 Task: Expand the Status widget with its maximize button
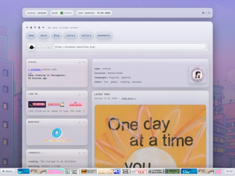point(80,62)
